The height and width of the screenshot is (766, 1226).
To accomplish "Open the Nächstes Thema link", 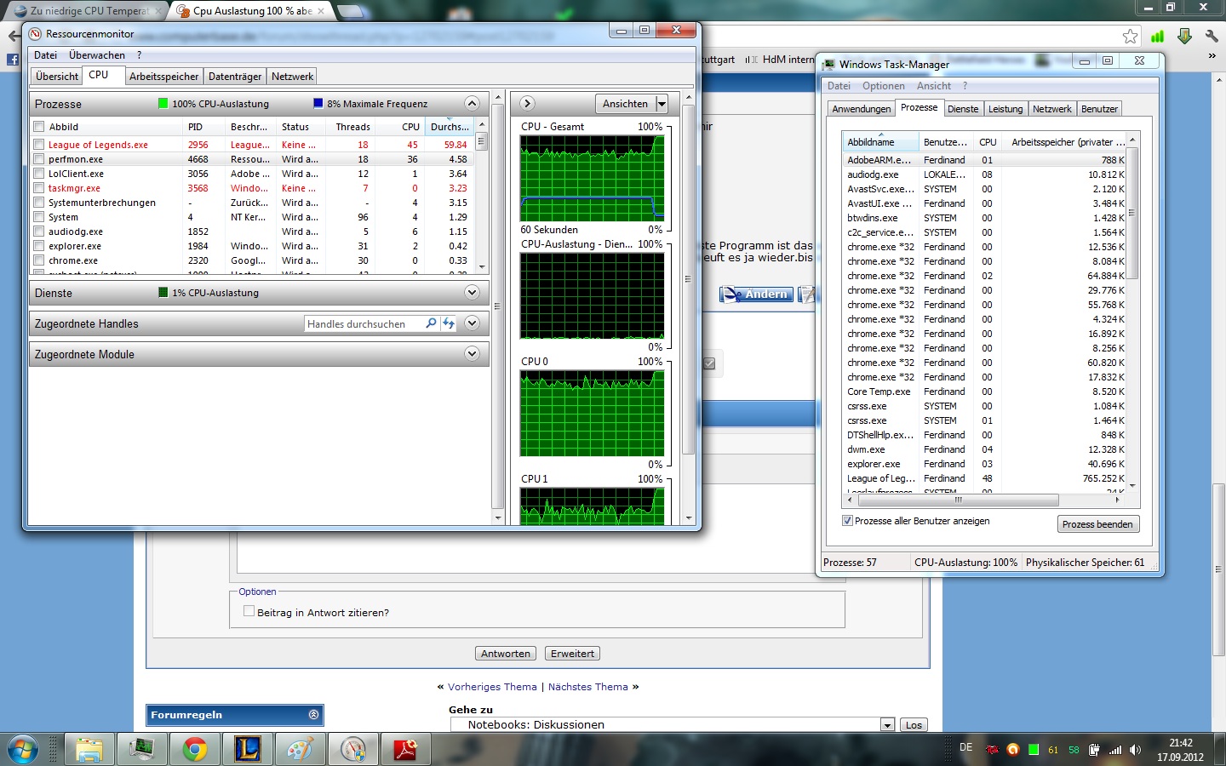I will [x=588, y=687].
